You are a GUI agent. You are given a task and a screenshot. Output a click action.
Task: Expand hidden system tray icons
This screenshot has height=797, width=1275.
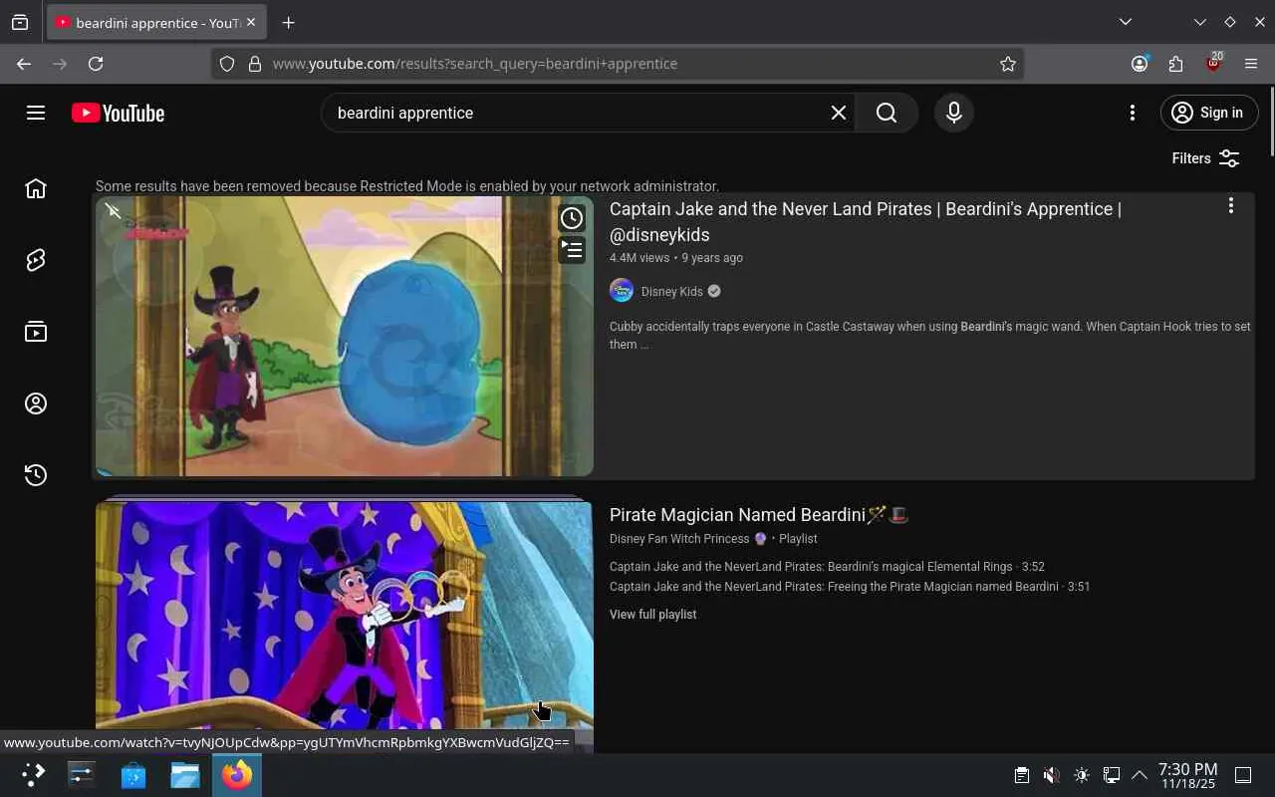click(1140, 775)
